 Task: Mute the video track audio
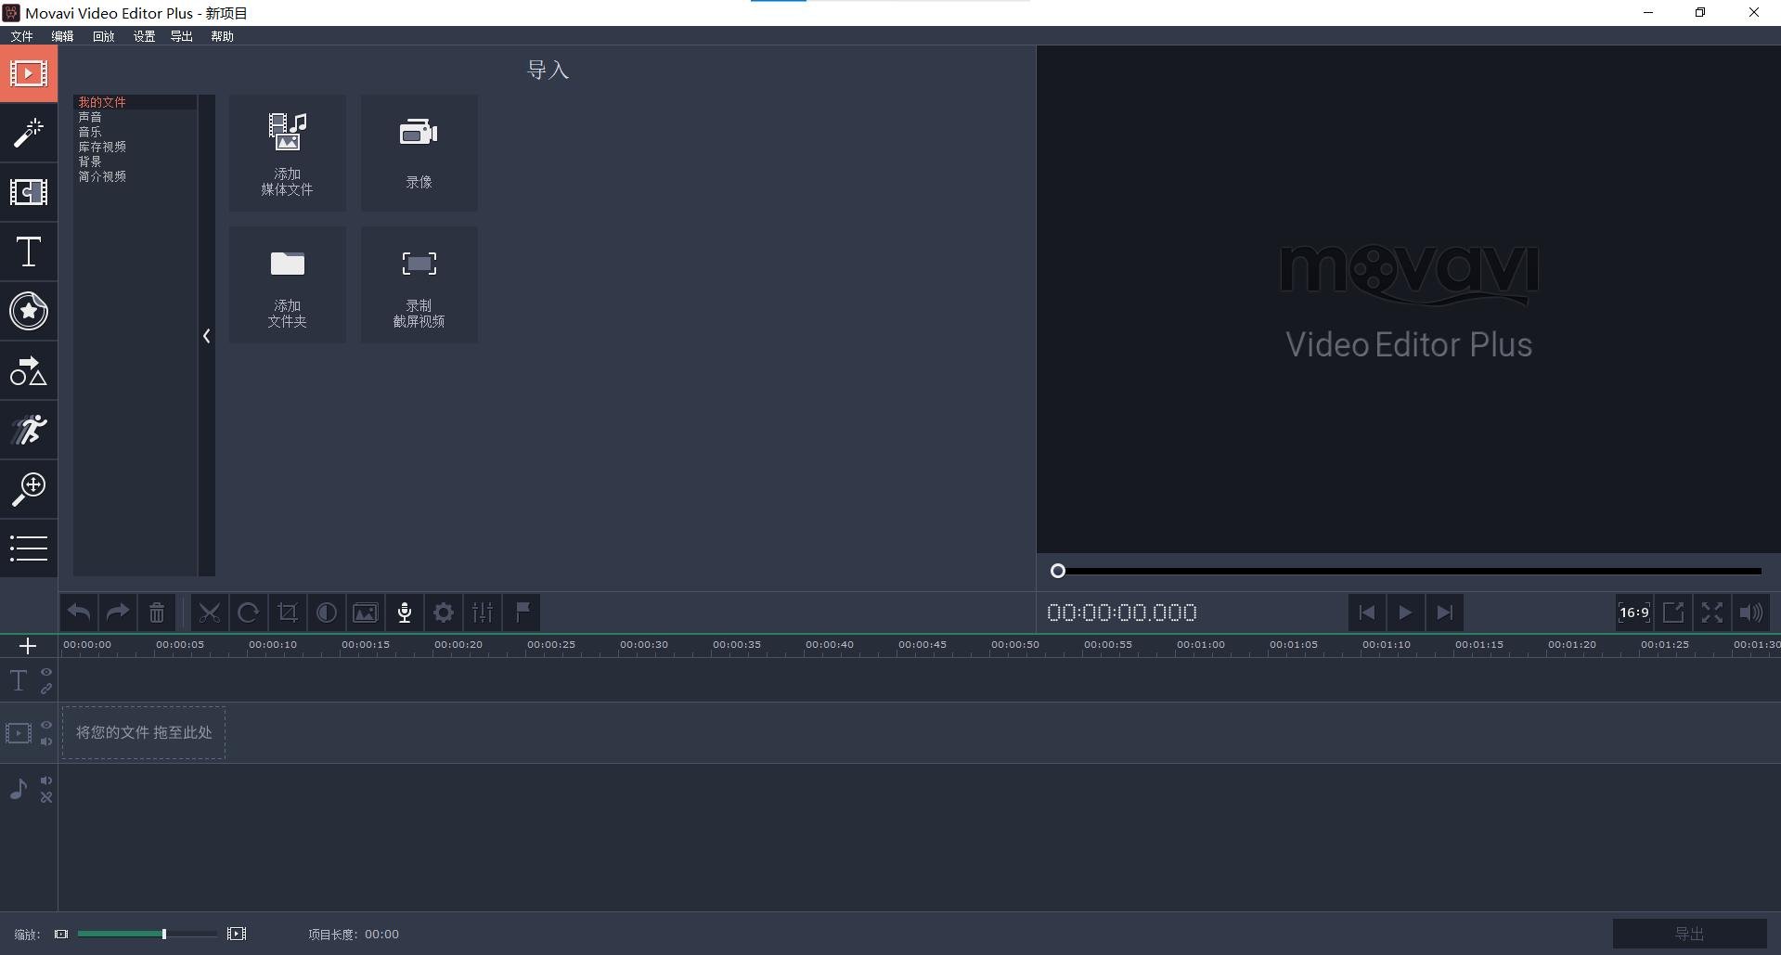(x=46, y=742)
